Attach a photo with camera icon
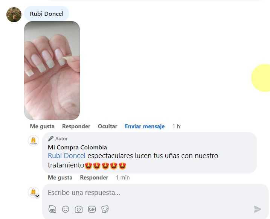Screen dimensions: 270x219 tap(79, 209)
